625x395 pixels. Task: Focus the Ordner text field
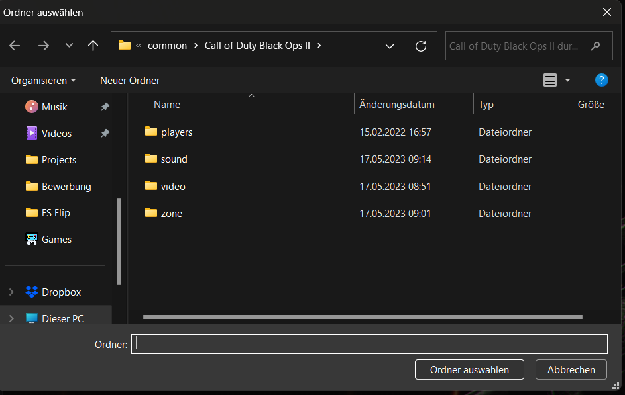(x=370, y=344)
